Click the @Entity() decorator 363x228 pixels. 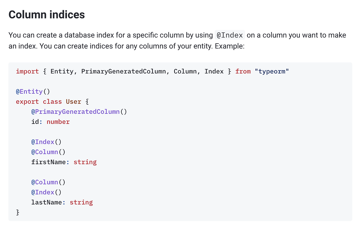pos(33,92)
